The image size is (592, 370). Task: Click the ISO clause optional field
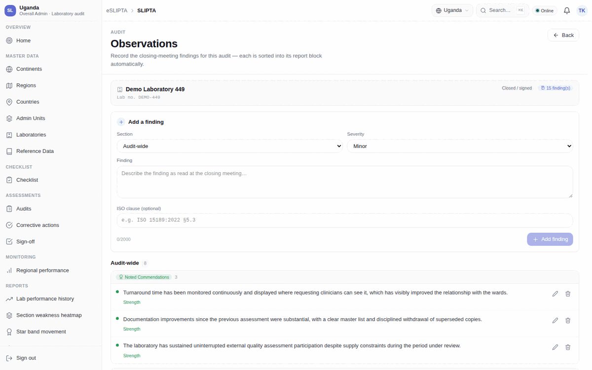coord(345,220)
